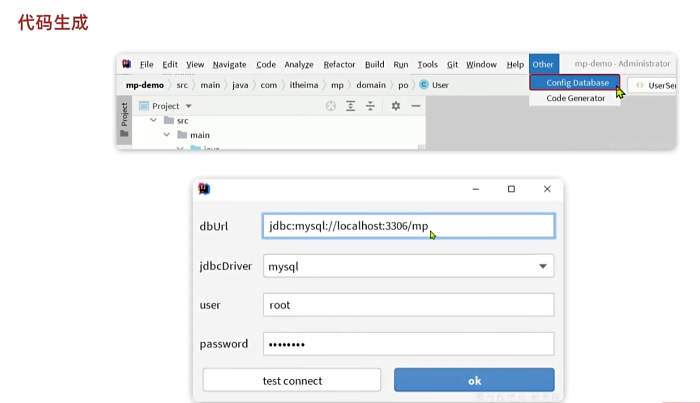Click the test connect button
This screenshot has width=700, height=403.
tap(292, 380)
